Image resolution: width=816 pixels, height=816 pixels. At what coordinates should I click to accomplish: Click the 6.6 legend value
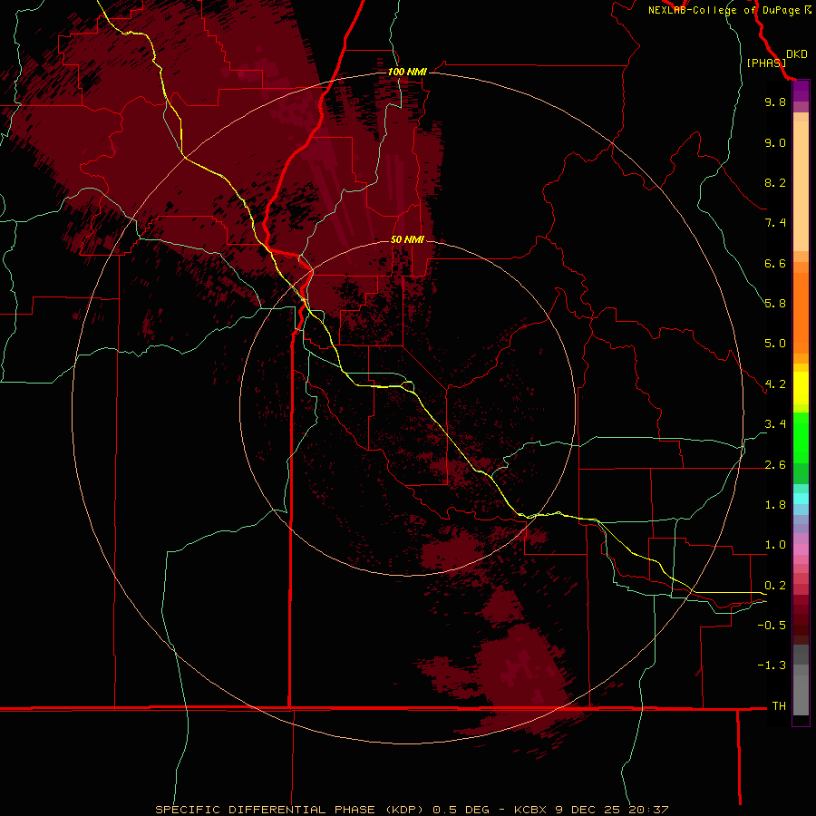click(x=775, y=263)
